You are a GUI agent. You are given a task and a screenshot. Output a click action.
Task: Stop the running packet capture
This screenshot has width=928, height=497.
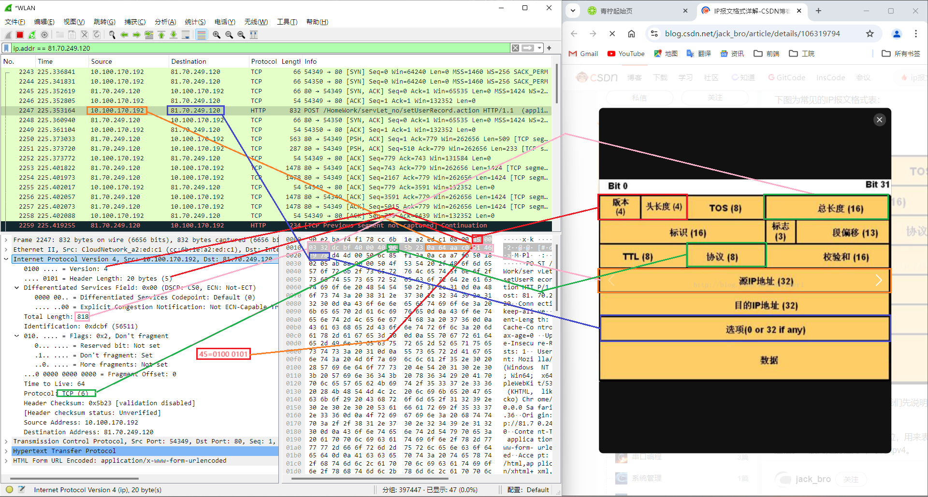tap(20, 35)
